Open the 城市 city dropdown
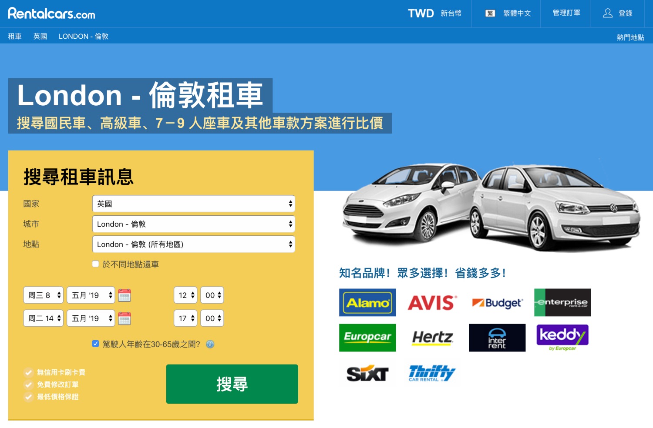The height and width of the screenshot is (428, 653). click(x=194, y=224)
